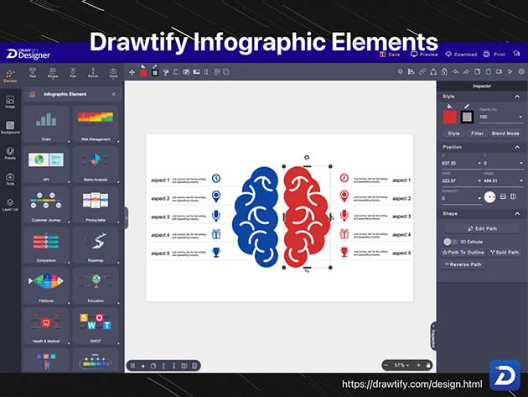Viewport: 528px width, 397px height.
Task: Click Print in the top bar
Action: [494, 54]
